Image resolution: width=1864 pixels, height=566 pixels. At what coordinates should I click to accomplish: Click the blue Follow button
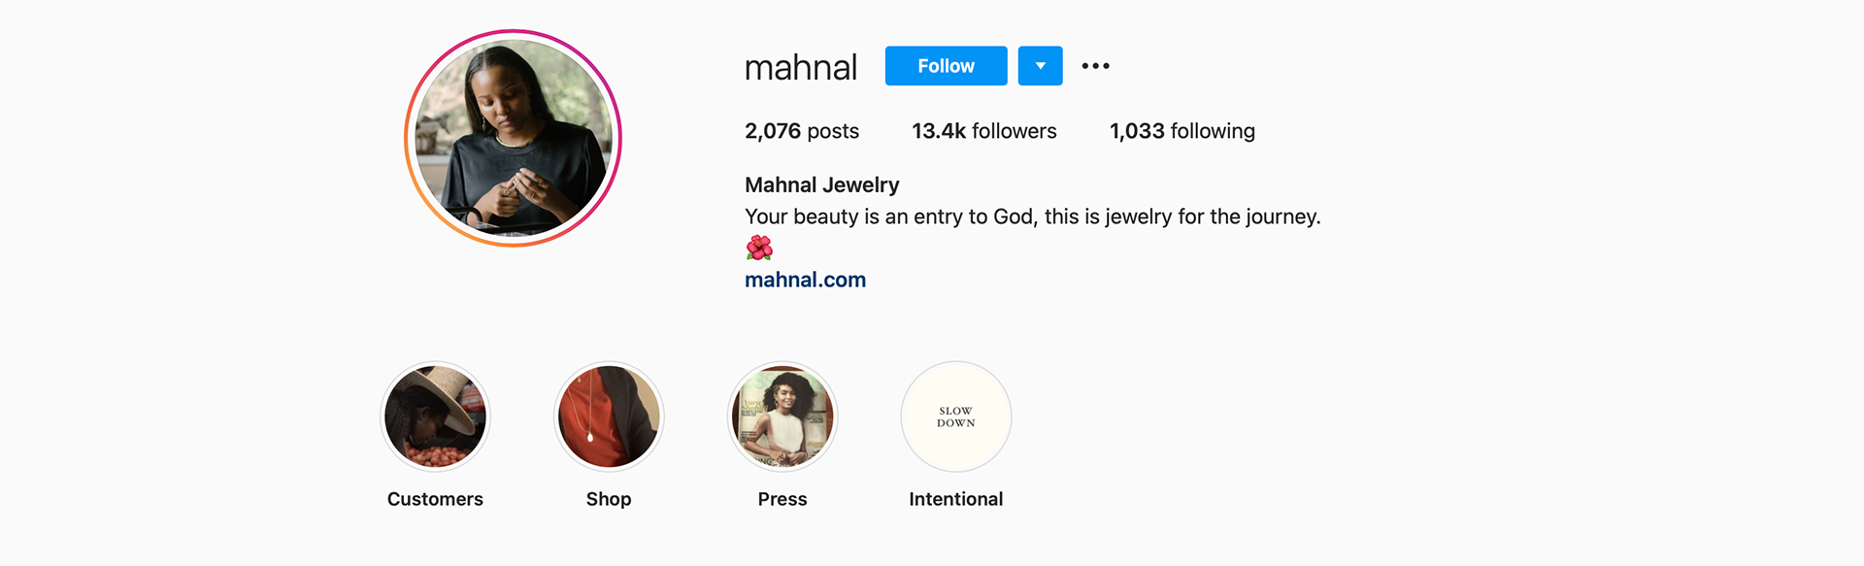[946, 66]
